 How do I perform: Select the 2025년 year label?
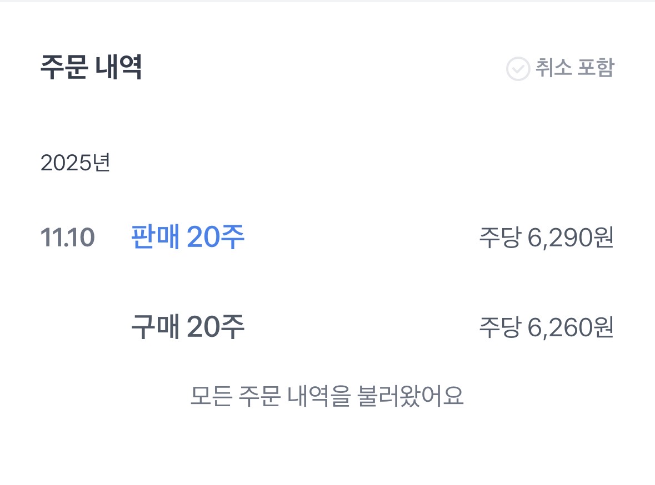[x=75, y=163]
